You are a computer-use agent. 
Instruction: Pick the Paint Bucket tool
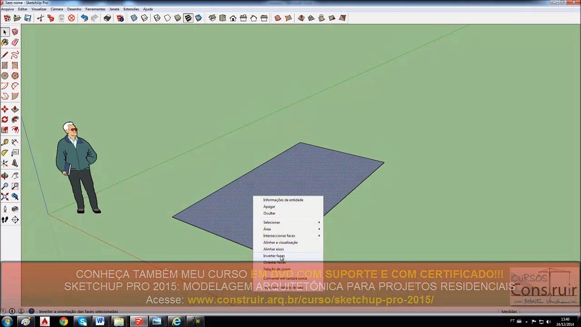click(5, 43)
